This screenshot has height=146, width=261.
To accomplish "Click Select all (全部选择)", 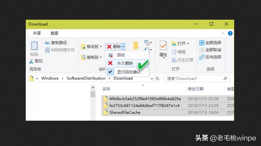I will pos(211,43).
